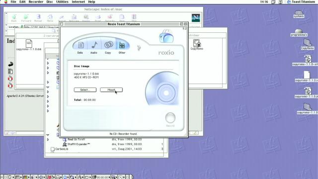The height and width of the screenshot is (179, 318).
Task: Collapse the Netscape navigation toolbar handle
Action: pyautogui.click(x=6, y=18)
